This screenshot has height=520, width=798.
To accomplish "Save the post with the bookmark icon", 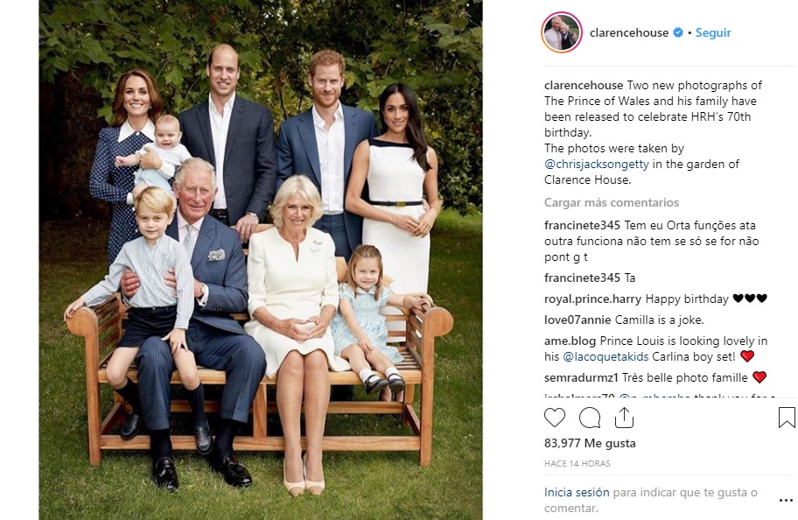I will click(x=787, y=417).
